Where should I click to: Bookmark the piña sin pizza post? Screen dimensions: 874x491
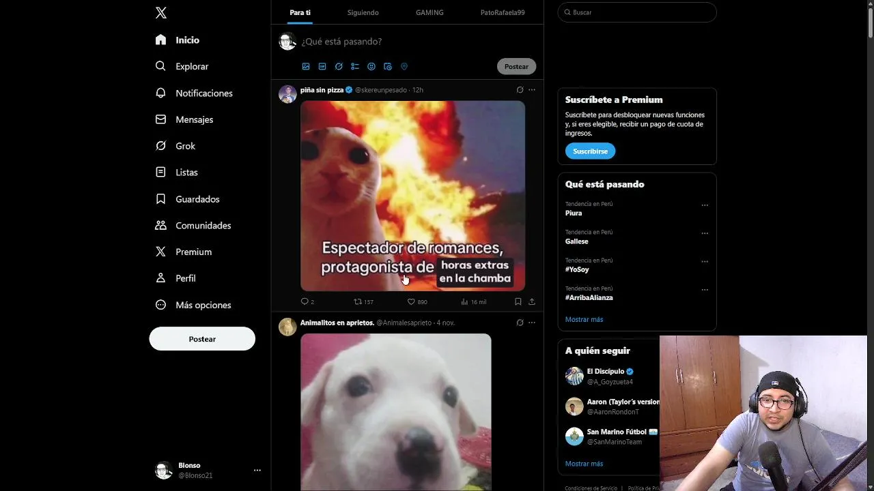pyautogui.click(x=518, y=301)
